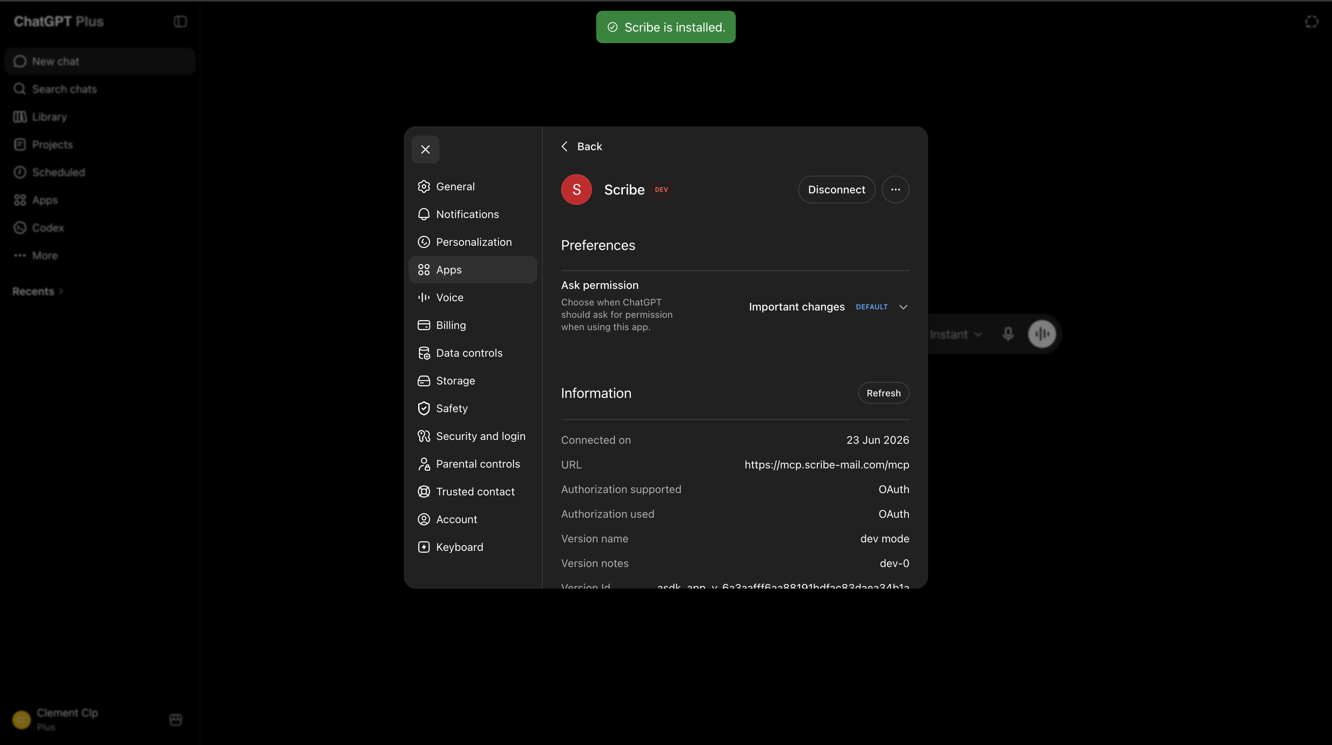Click the Voice waveform icon in settings

coord(424,298)
